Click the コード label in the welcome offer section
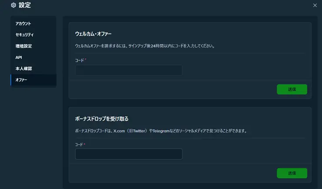Image resolution: width=322 pixels, height=189 pixels. (x=79, y=60)
